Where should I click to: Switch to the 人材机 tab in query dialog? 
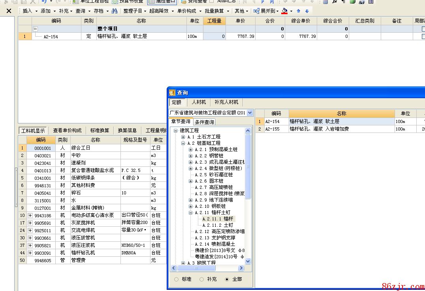click(x=199, y=102)
